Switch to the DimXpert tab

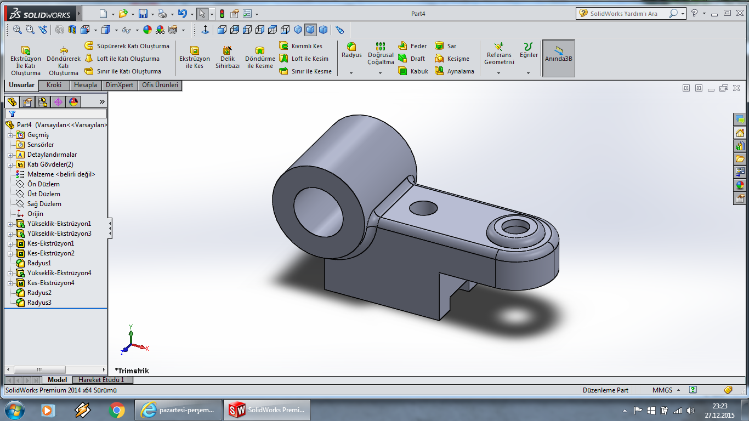(x=120, y=85)
